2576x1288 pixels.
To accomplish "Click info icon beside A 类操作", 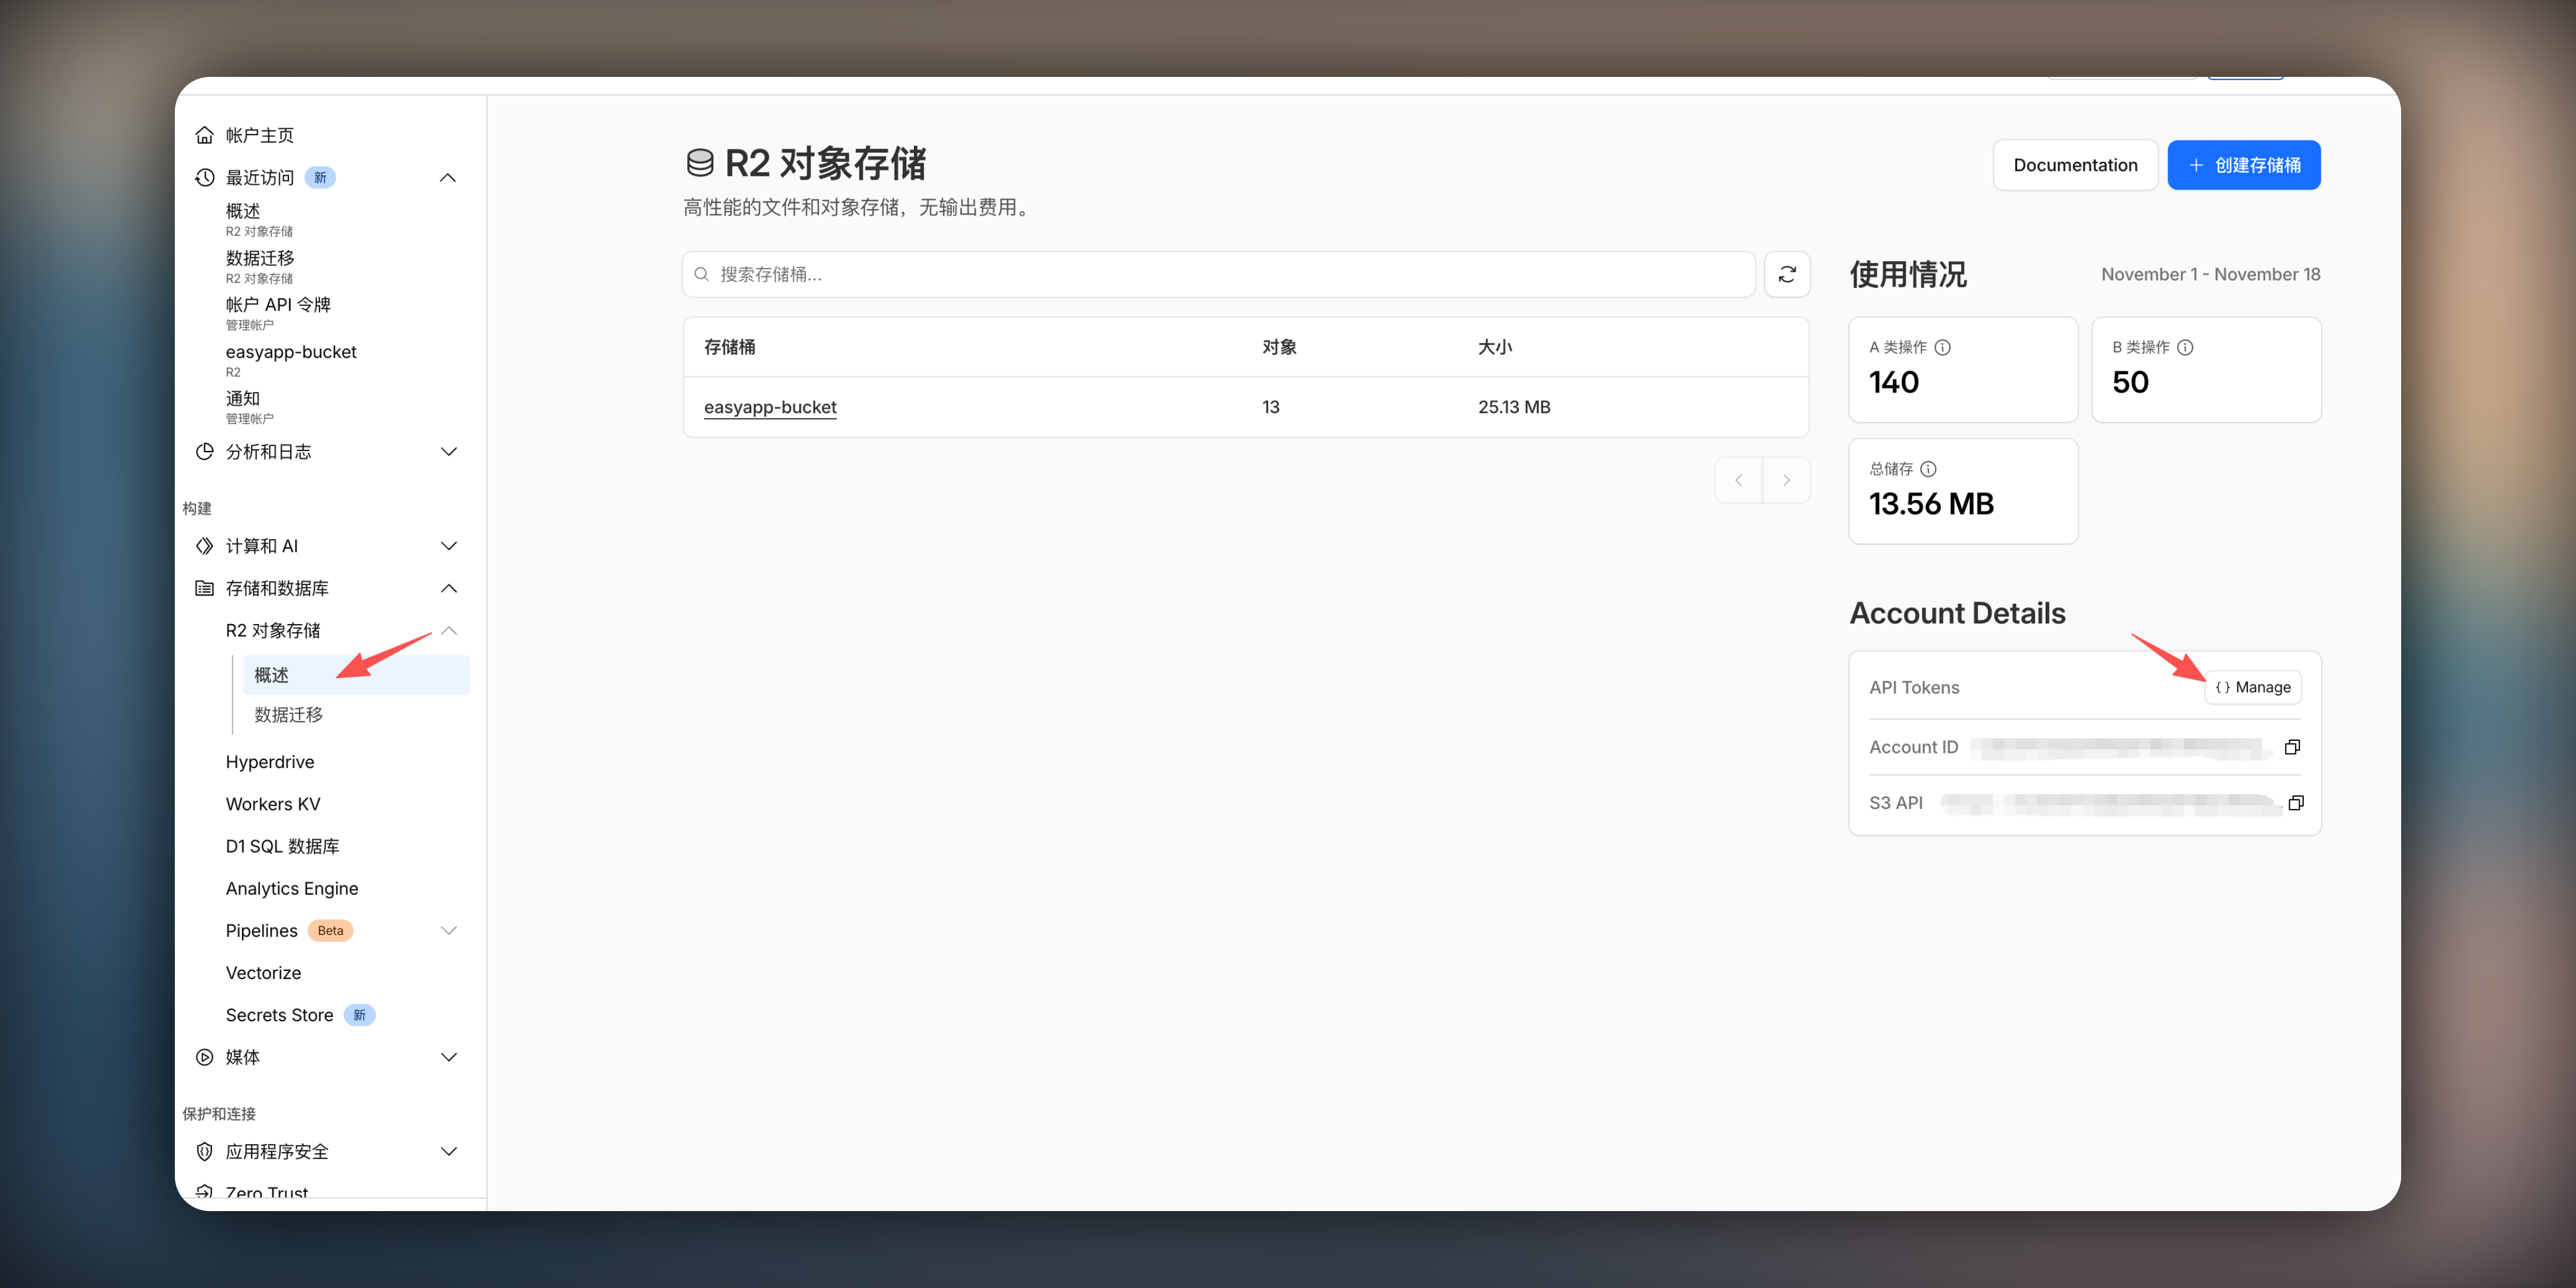I will [x=1942, y=347].
